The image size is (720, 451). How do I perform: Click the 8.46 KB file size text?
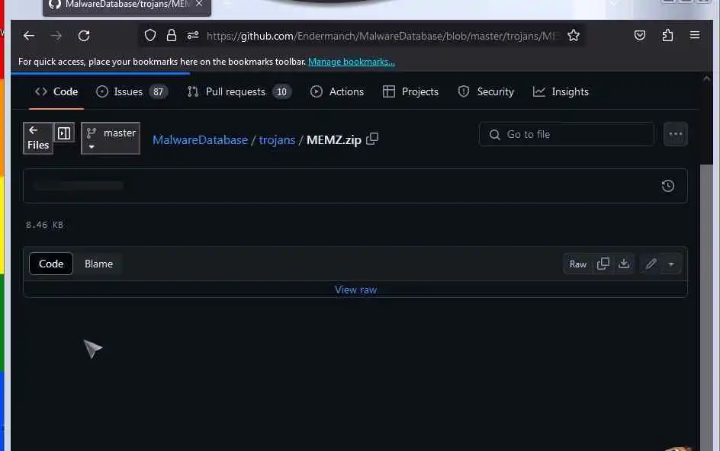coord(44,225)
